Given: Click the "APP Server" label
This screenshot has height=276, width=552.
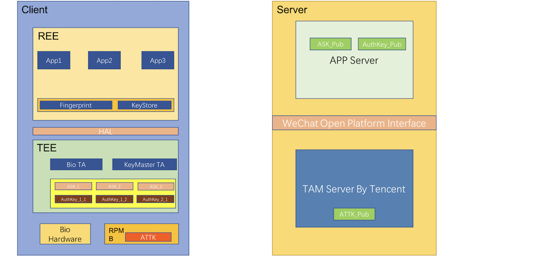Looking at the screenshot, I should [x=354, y=61].
